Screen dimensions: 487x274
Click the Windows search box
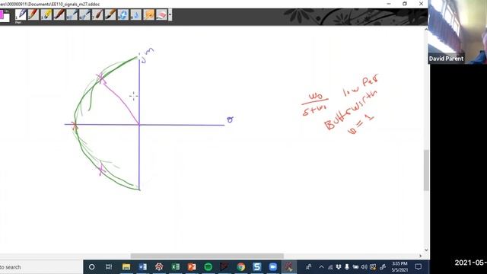(x=41, y=267)
